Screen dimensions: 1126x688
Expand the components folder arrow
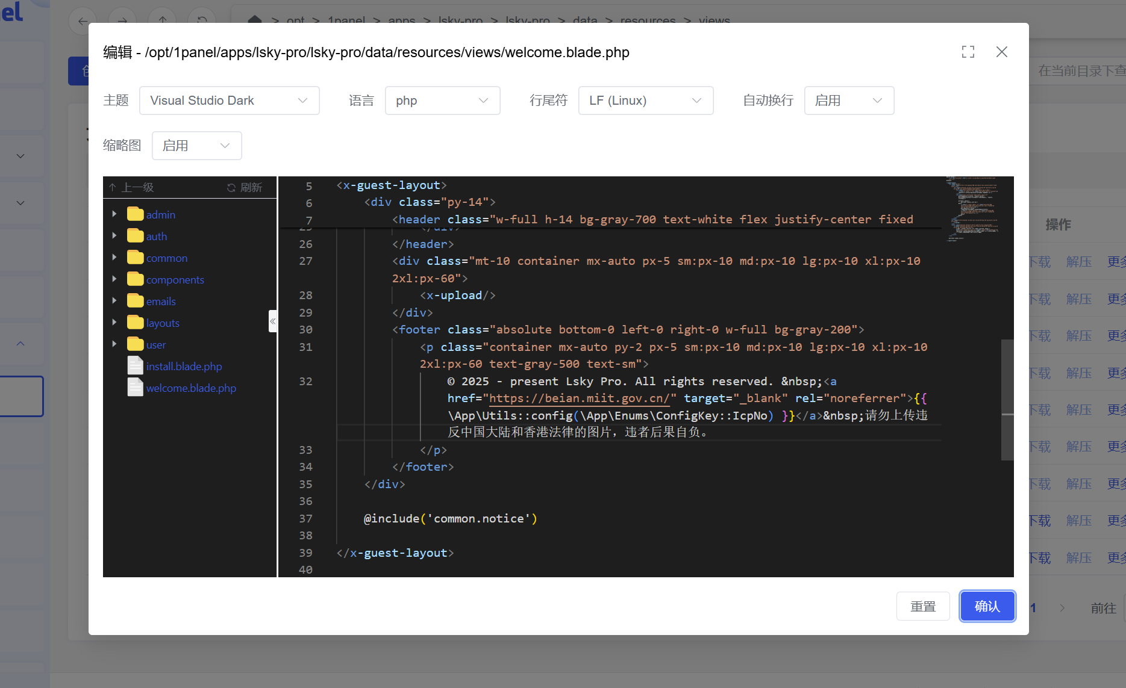point(114,279)
